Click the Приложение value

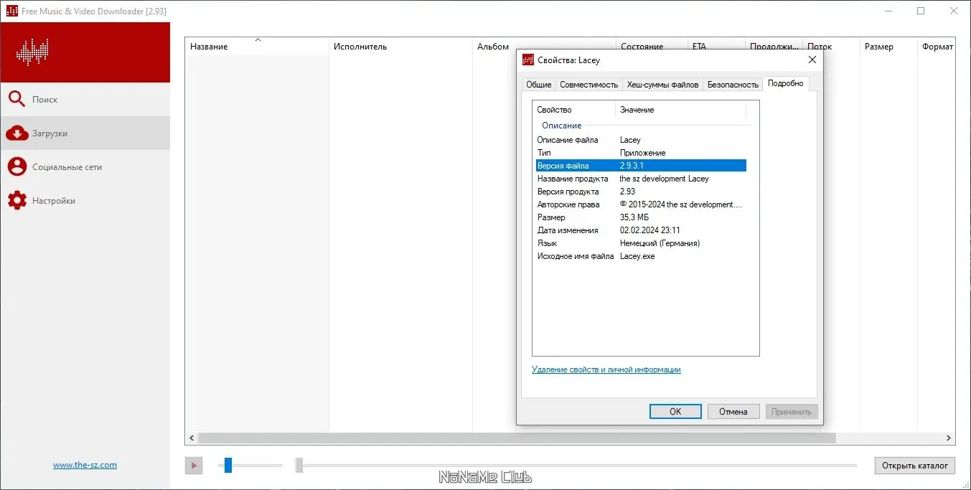pyautogui.click(x=643, y=153)
